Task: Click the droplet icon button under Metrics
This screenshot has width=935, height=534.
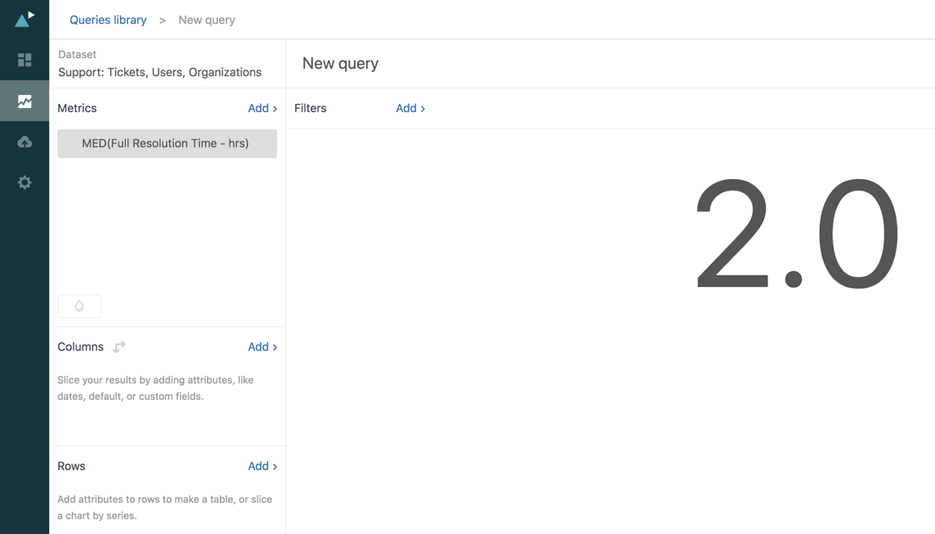Action: tap(79, 306)
